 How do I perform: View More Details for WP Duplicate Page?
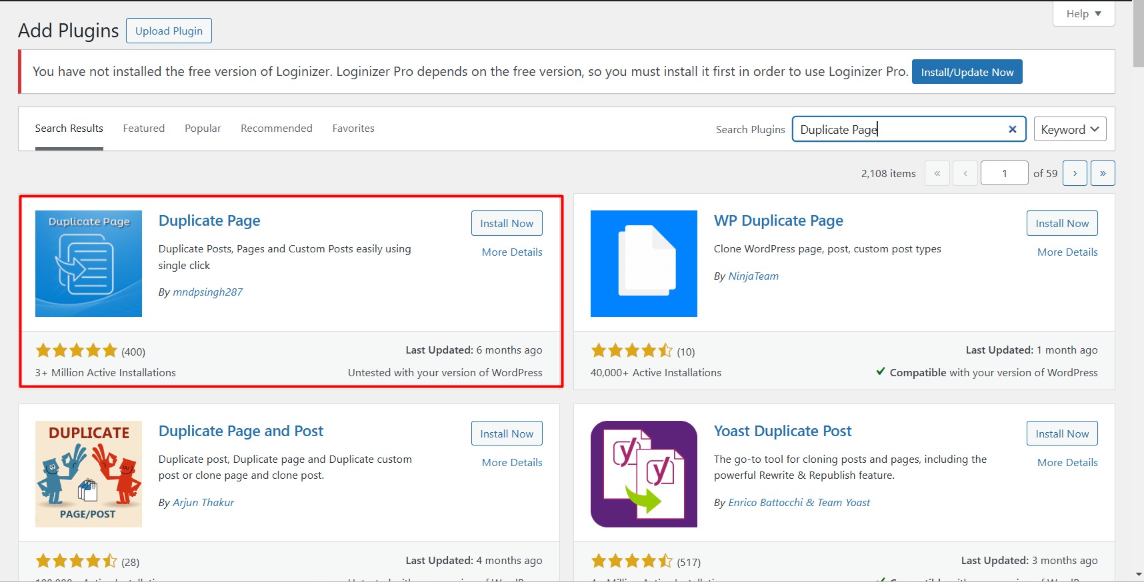point(1067,252)
